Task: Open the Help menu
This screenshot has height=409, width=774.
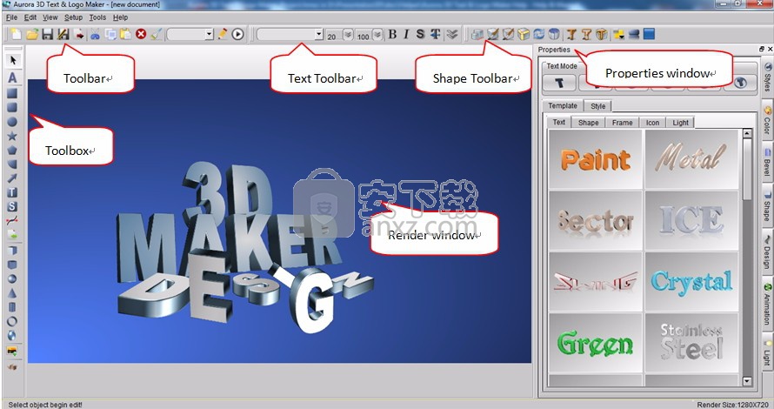Action: coord(120,17)
